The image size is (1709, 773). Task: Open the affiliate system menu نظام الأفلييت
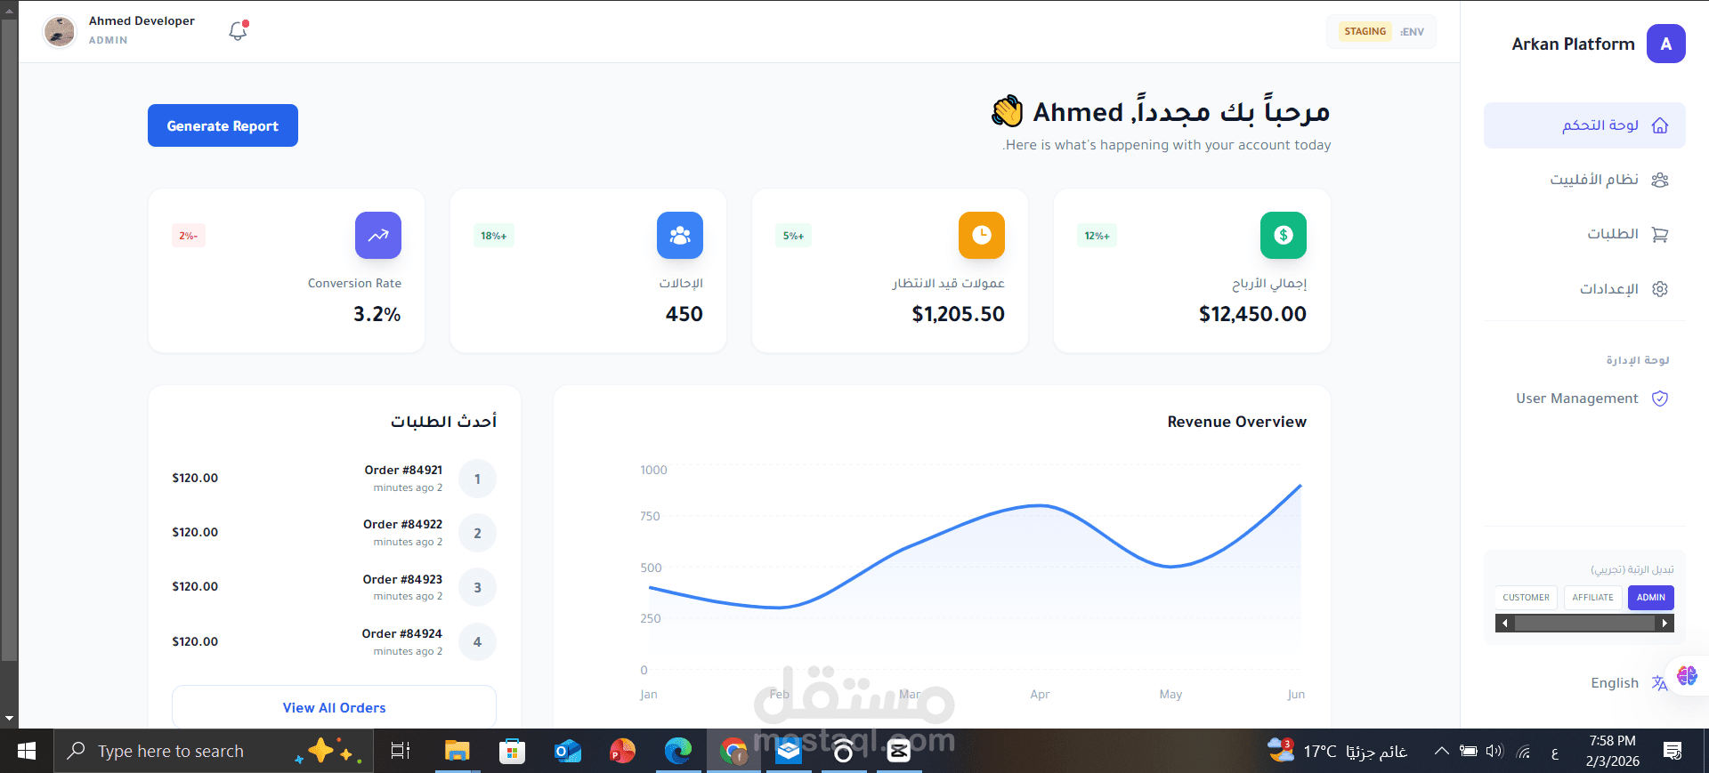tap(1584, 180)
